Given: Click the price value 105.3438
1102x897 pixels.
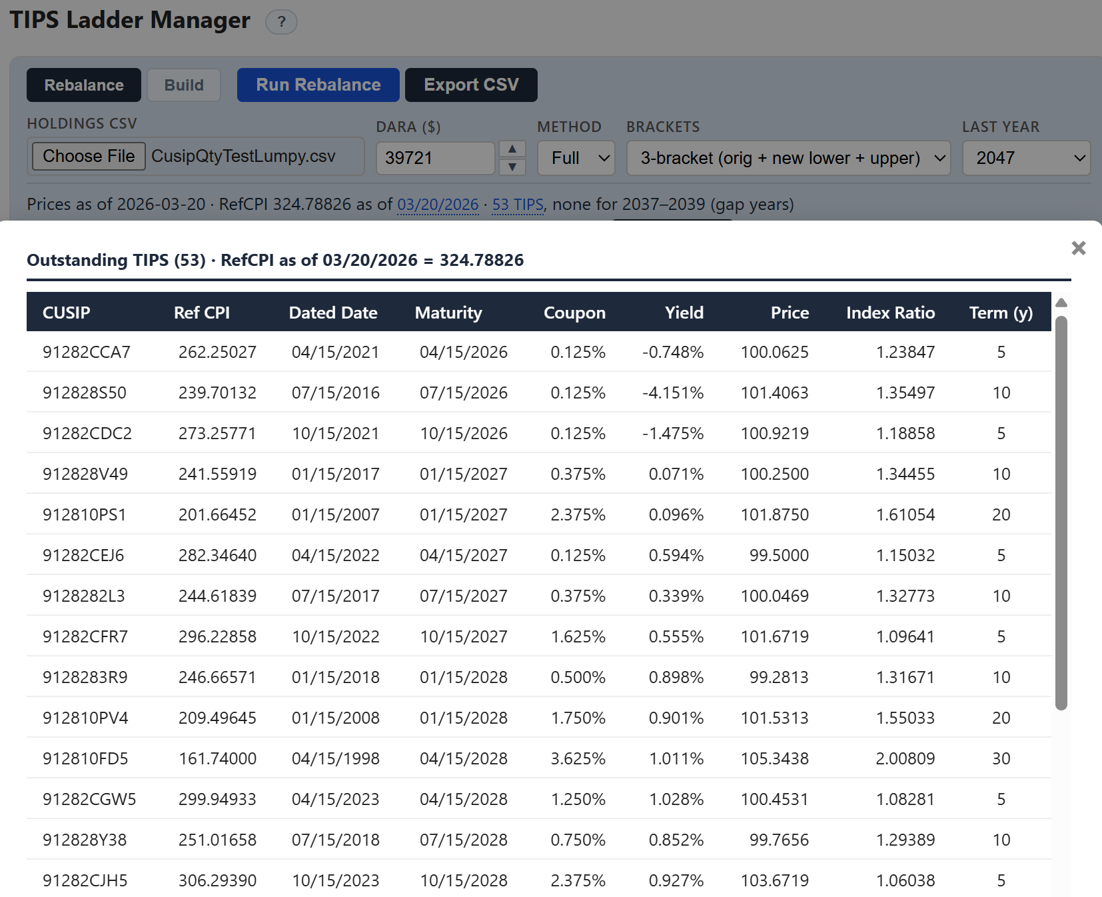Looking at the screenshot, I should 775,758.
